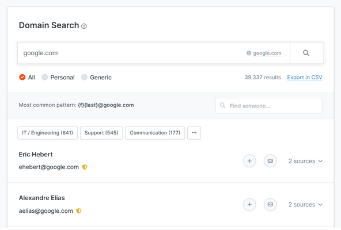Click the domain search input containing google.com
Viewport: 341px width, 230px height.
coord(154,53)
